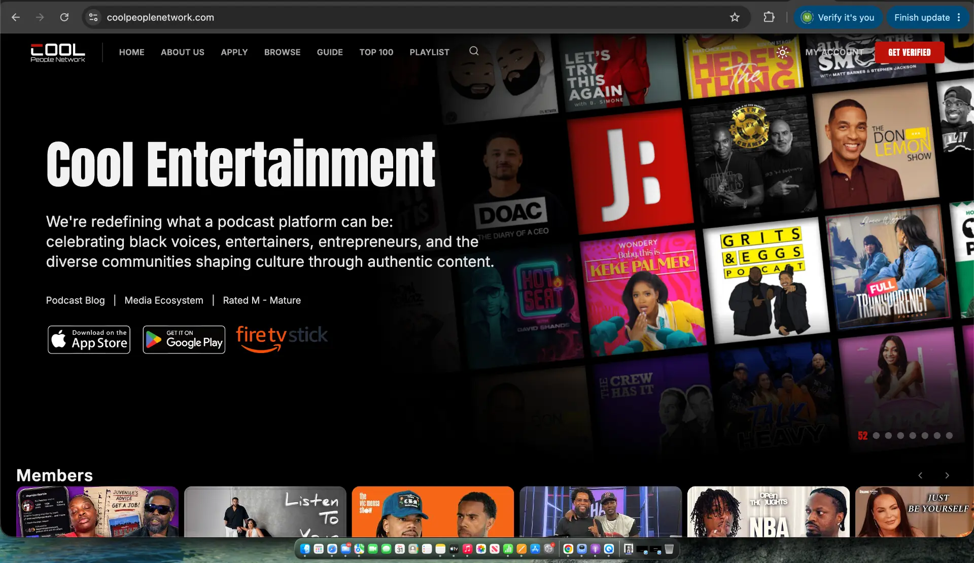Image resolution: width=974 pixels, height=563 pixels.
Task: Open the site search magnifier icon
Action: [x=474, y=51]
